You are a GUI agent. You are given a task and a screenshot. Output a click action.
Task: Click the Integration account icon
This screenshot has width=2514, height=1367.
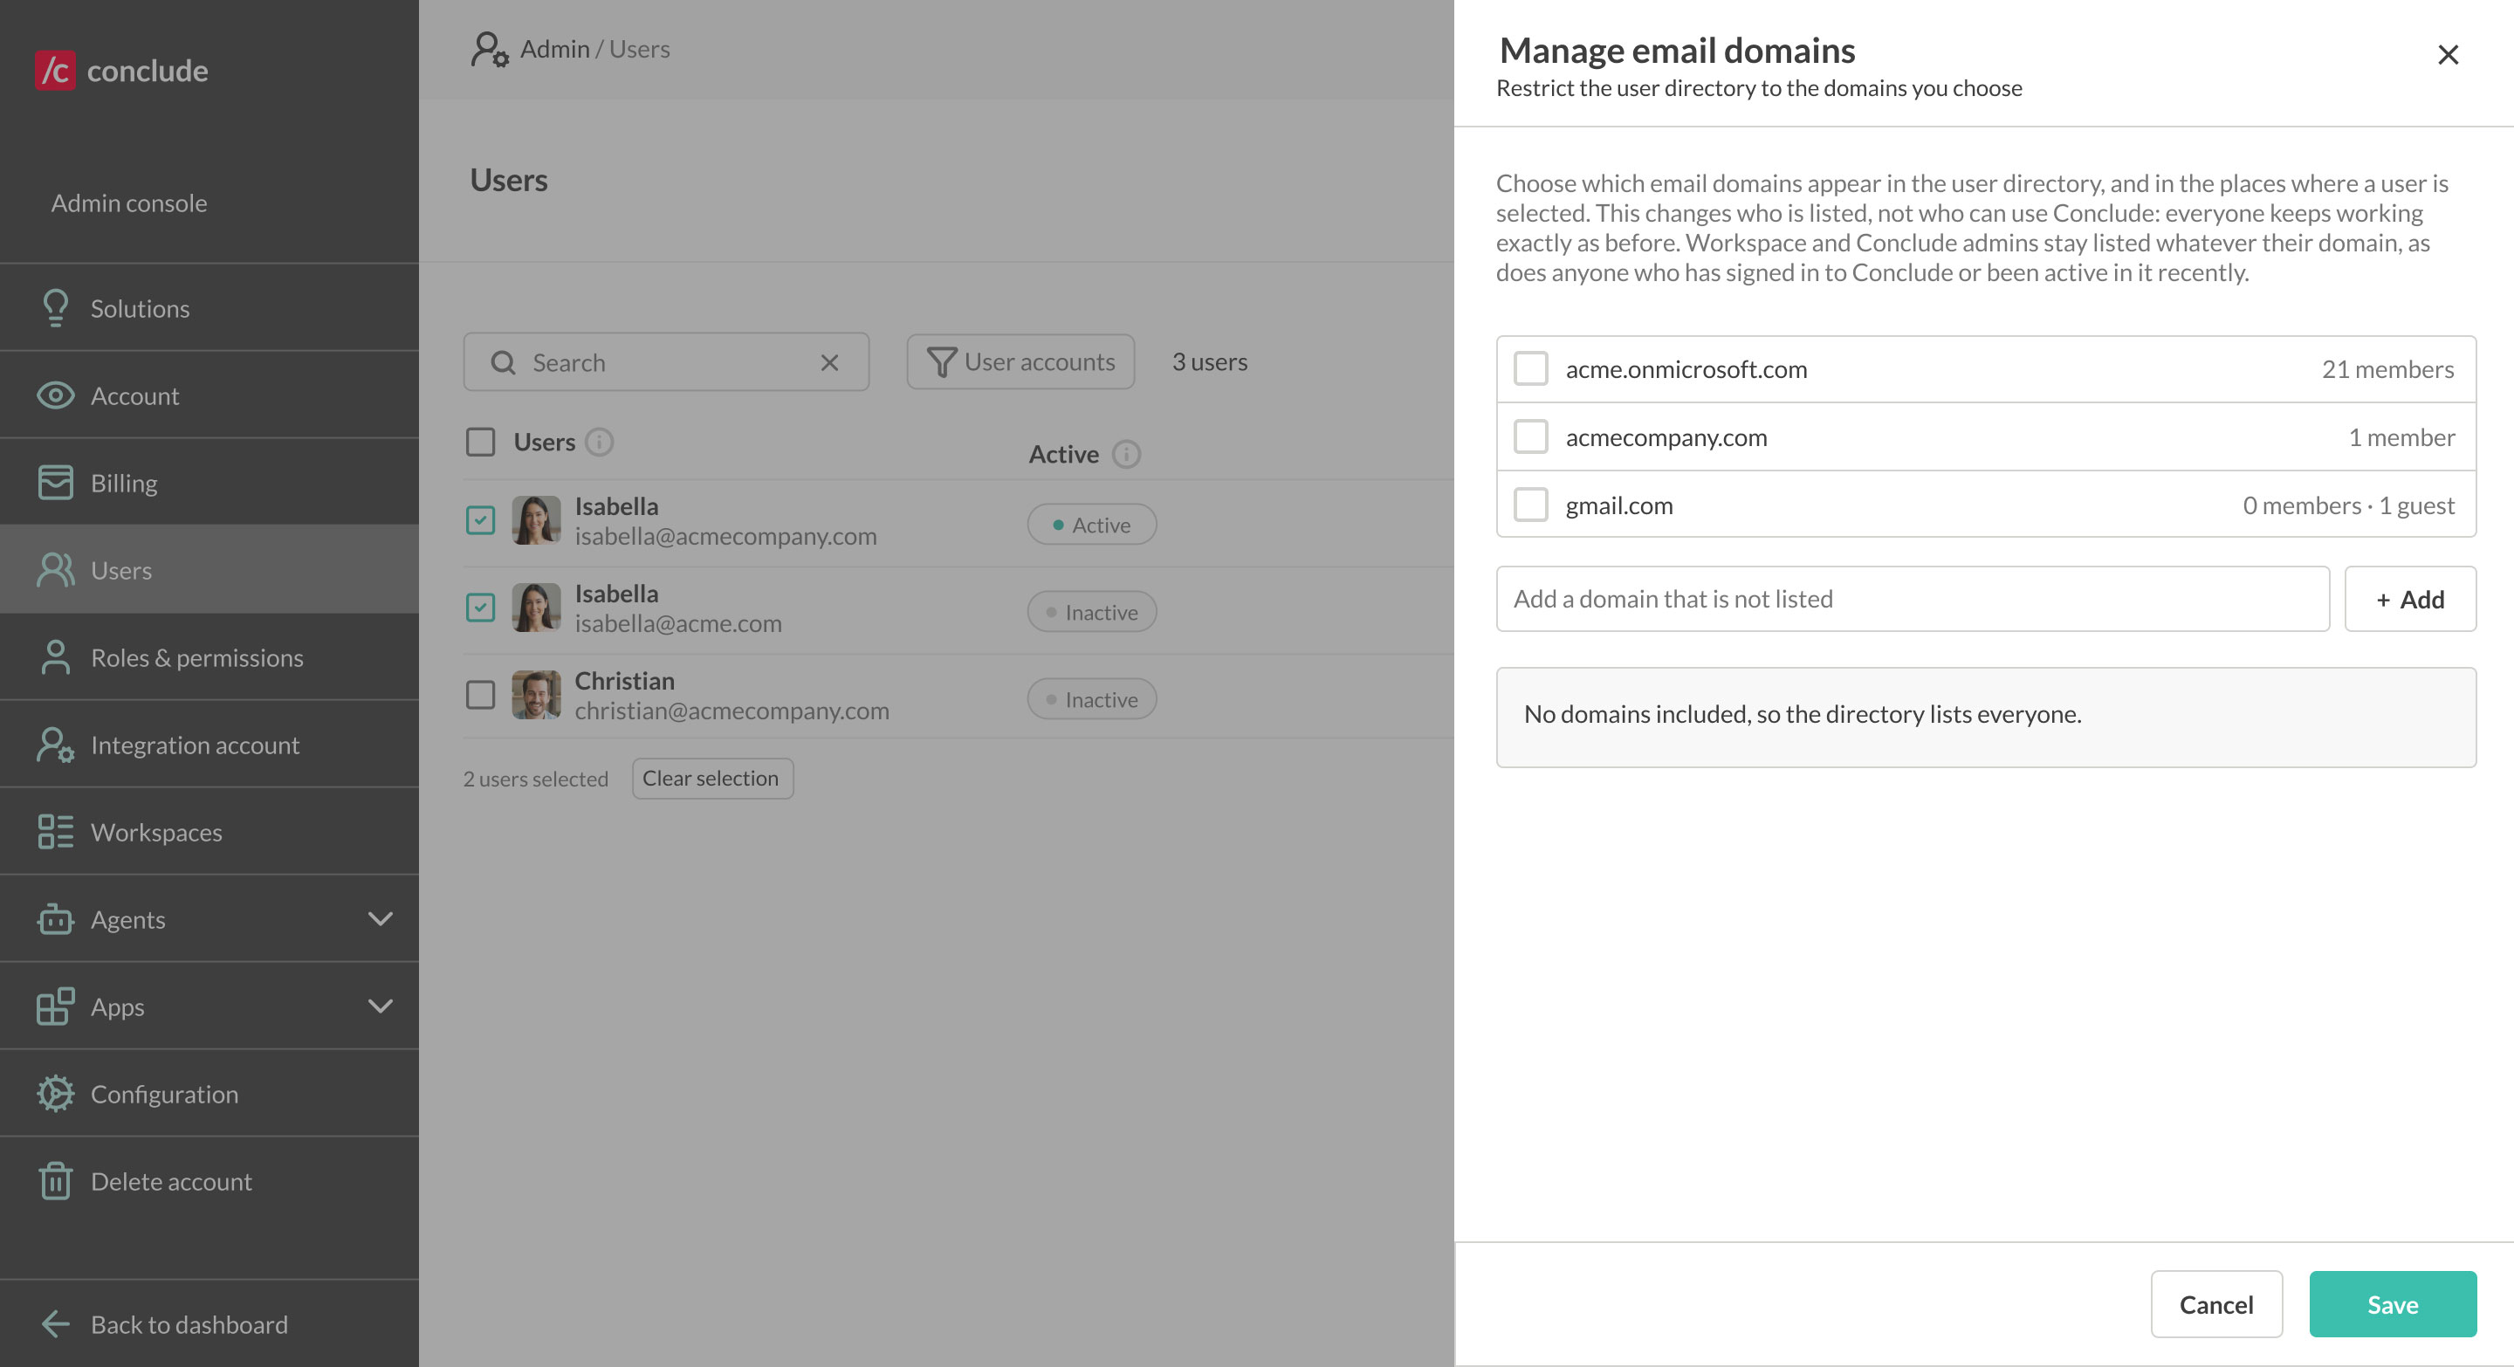[x=56, y=745]
